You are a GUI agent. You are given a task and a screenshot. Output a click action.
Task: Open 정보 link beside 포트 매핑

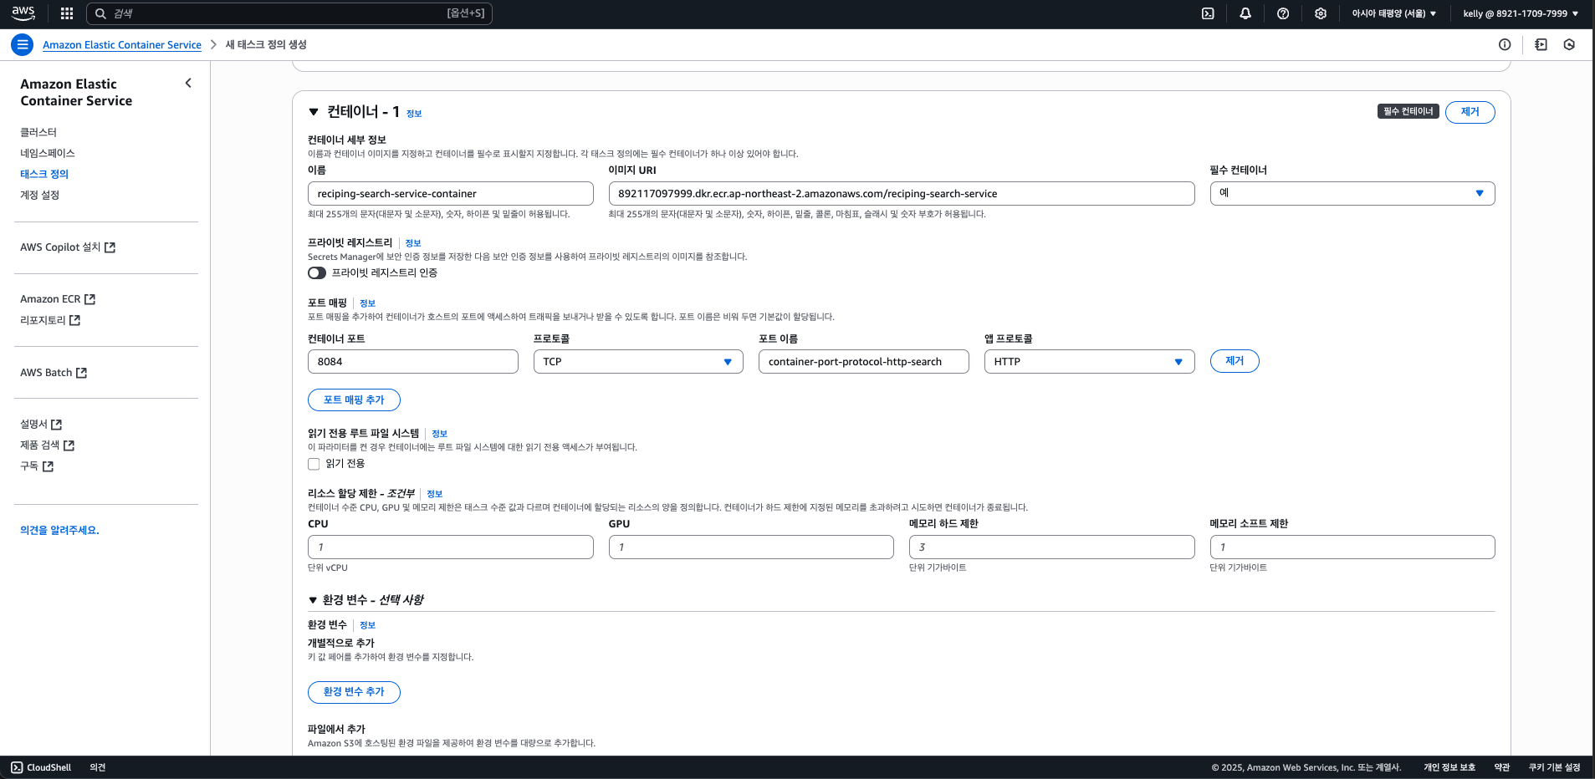(x=367, y=303)
